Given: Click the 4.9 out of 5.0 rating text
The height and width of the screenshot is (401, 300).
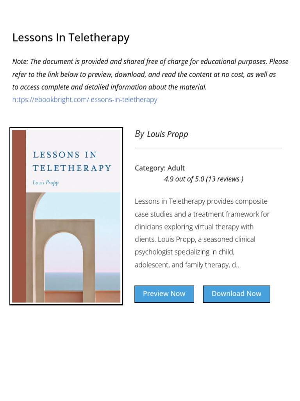Looking at the screenshot, I should (184, 179).
